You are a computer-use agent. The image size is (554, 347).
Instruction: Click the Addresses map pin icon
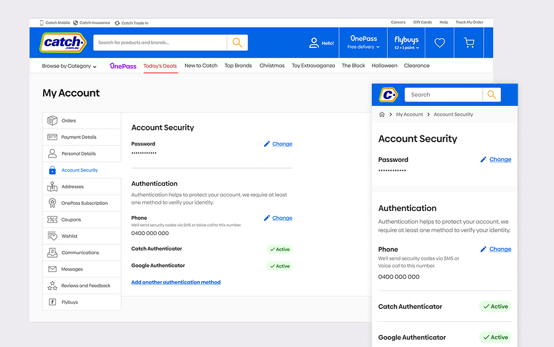point(52,186)
